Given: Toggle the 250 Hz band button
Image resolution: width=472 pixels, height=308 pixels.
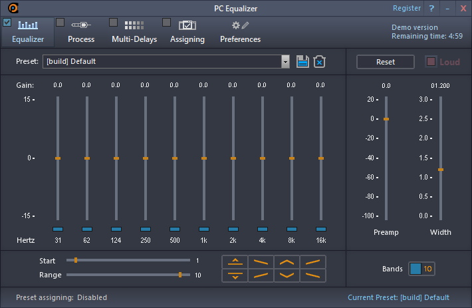Looking at the screenshot, I should [x=146, y=229].
